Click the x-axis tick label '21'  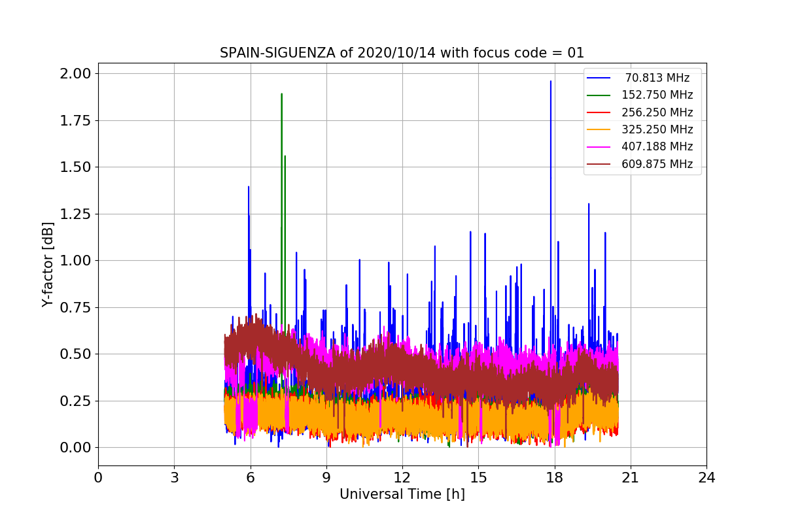coord(630,478)
